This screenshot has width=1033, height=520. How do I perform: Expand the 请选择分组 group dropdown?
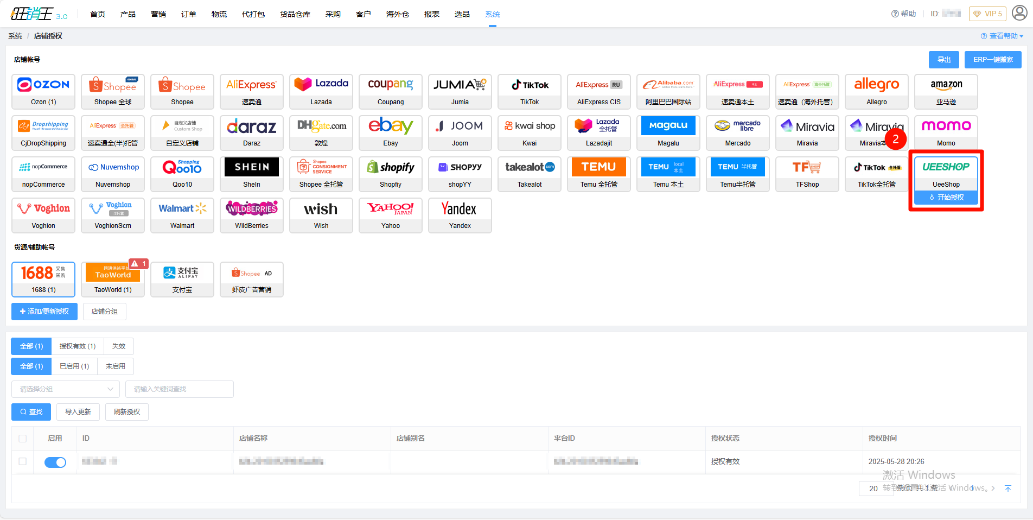click(x=66, y=389)
